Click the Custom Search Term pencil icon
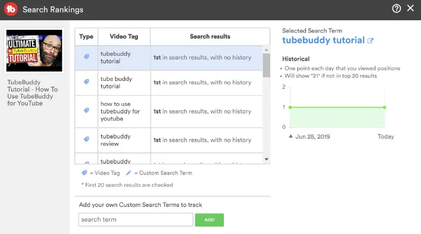Viewport: 421px width, 234px height. [128, 173]
